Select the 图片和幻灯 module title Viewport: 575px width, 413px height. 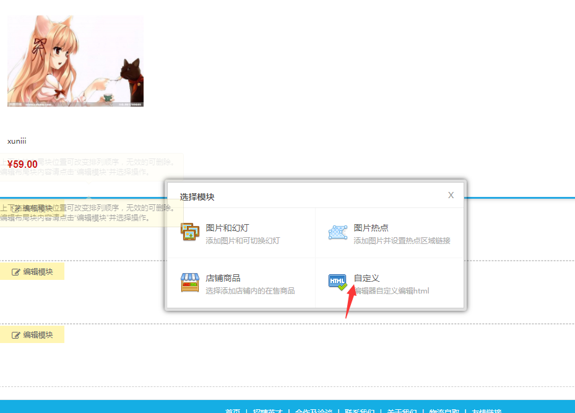tap(227, 228)
